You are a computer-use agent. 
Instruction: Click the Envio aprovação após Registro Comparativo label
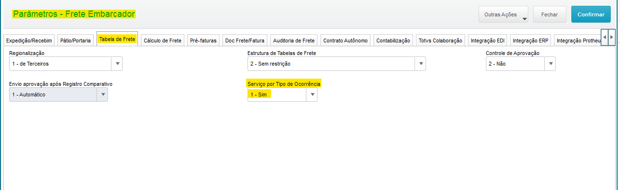click(61, 83)
